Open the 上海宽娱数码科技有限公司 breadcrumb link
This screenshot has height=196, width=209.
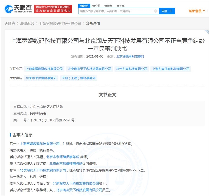[x=60, y=24]
